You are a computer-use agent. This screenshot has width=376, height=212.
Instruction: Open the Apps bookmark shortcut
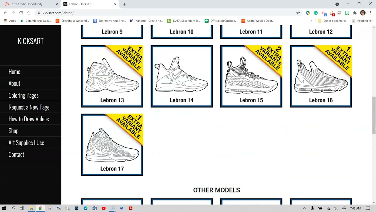(10, 21)
